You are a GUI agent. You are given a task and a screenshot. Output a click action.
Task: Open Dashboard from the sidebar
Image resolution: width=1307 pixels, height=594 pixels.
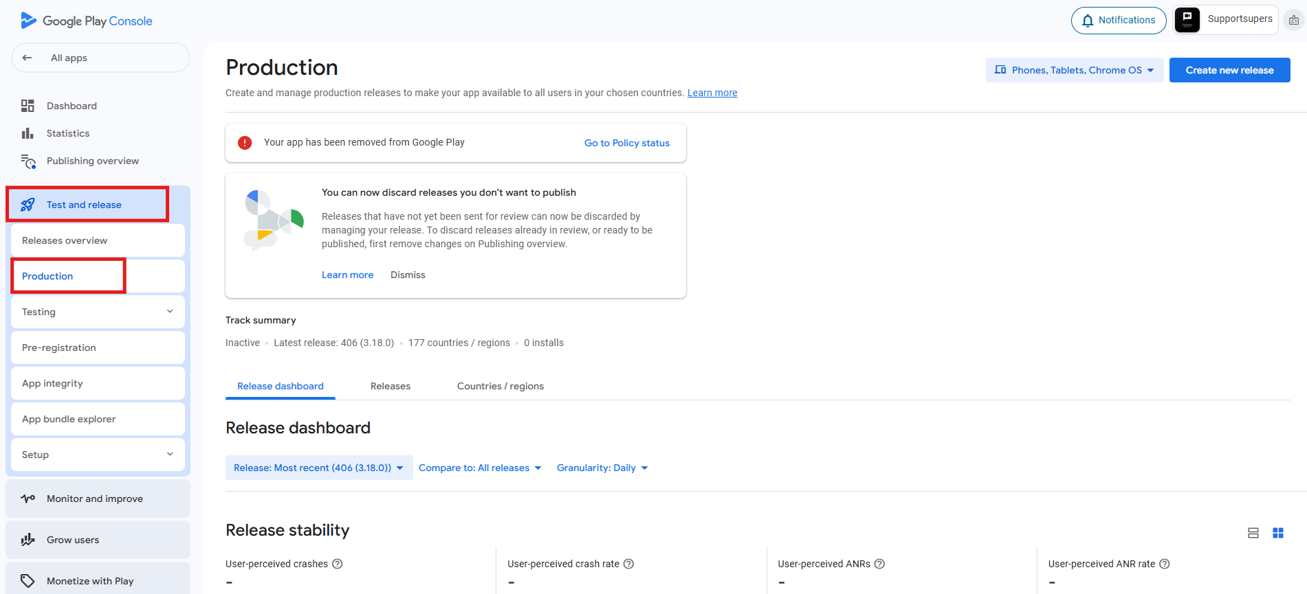click(x=72, y=106)
